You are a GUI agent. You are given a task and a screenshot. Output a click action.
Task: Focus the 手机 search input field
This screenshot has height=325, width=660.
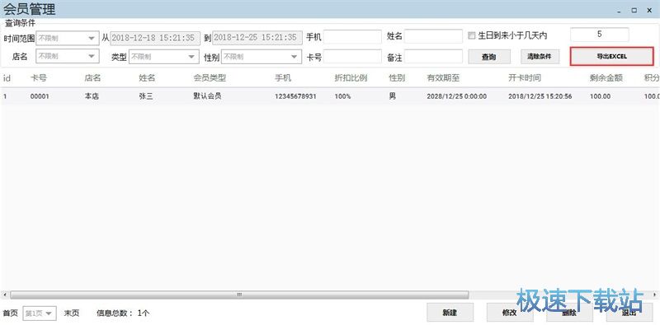[353, 36]
